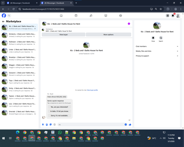184x147 pixels.
Task: Open File Explorer from taskbar
Action: click(74, 138)
